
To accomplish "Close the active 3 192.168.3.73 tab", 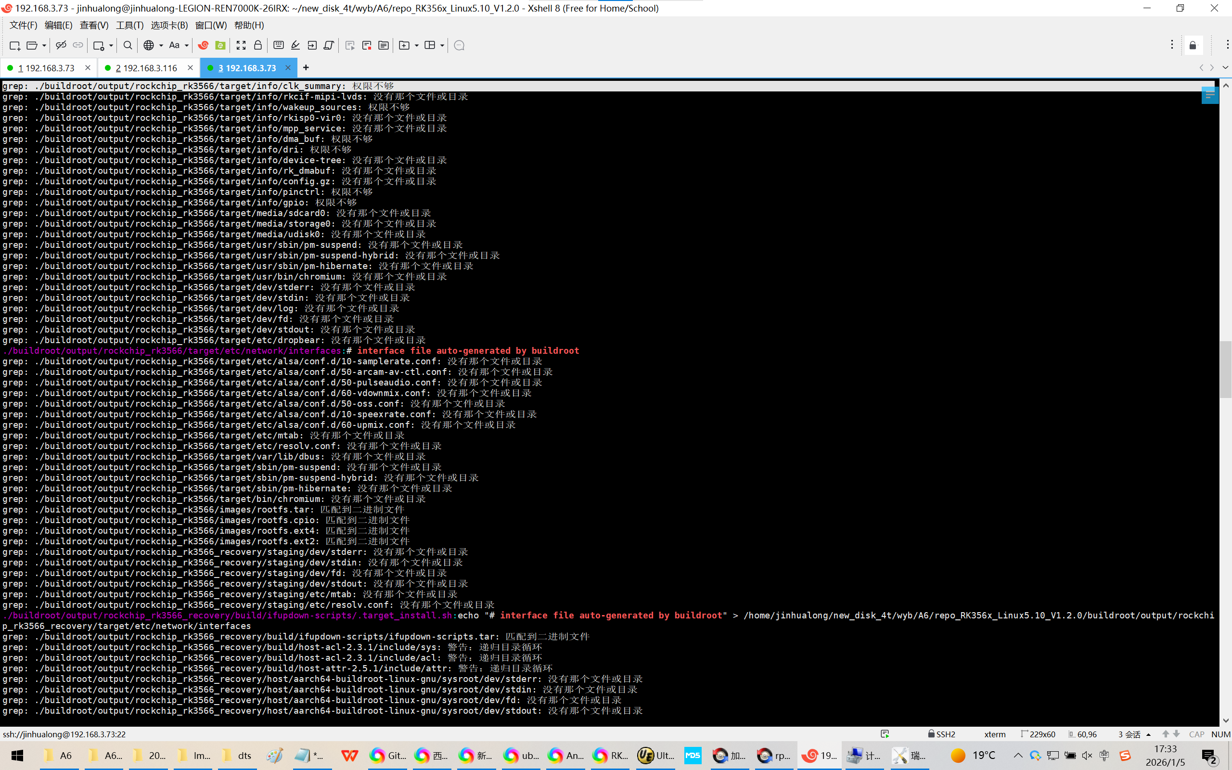I will coord(288,67).
